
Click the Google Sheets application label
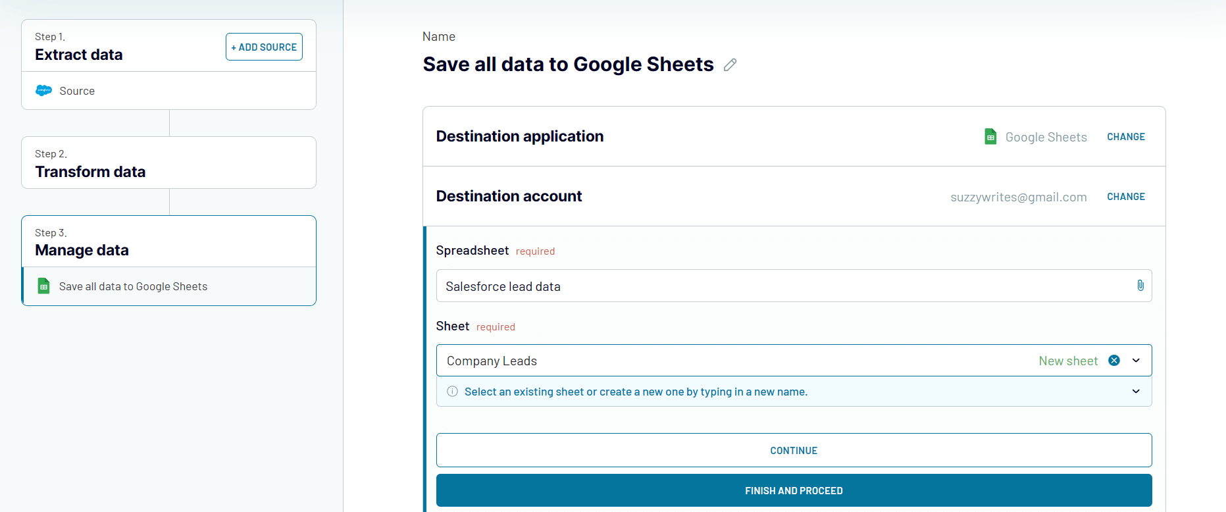[1046, 137]
